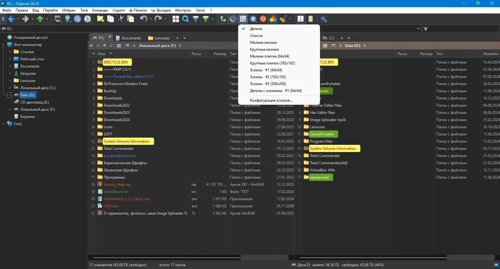Screen dimensions: 500x269
Task: Click the beige single-pane icon in toolbar
Action: pos(311,19)
